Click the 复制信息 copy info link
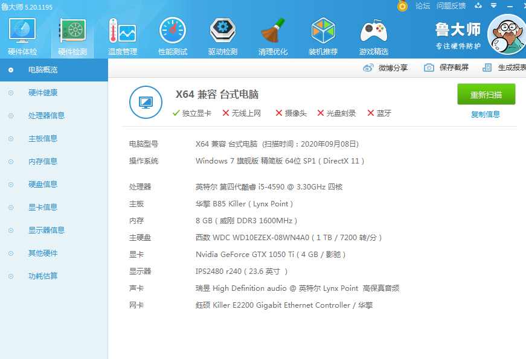The width and height of the screenshot is (526, 359). [x=486, y=114]
